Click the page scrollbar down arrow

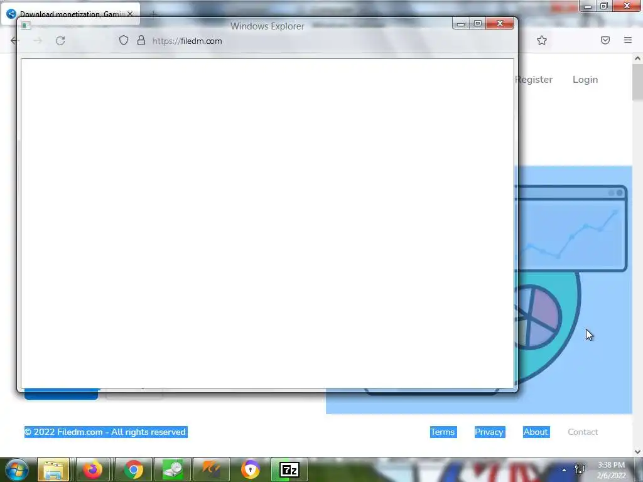tap(637, 451)
